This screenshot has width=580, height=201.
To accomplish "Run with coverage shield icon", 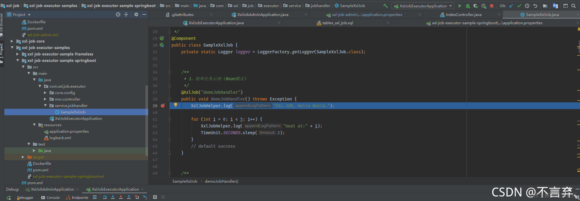I will [x=476, y=6].
